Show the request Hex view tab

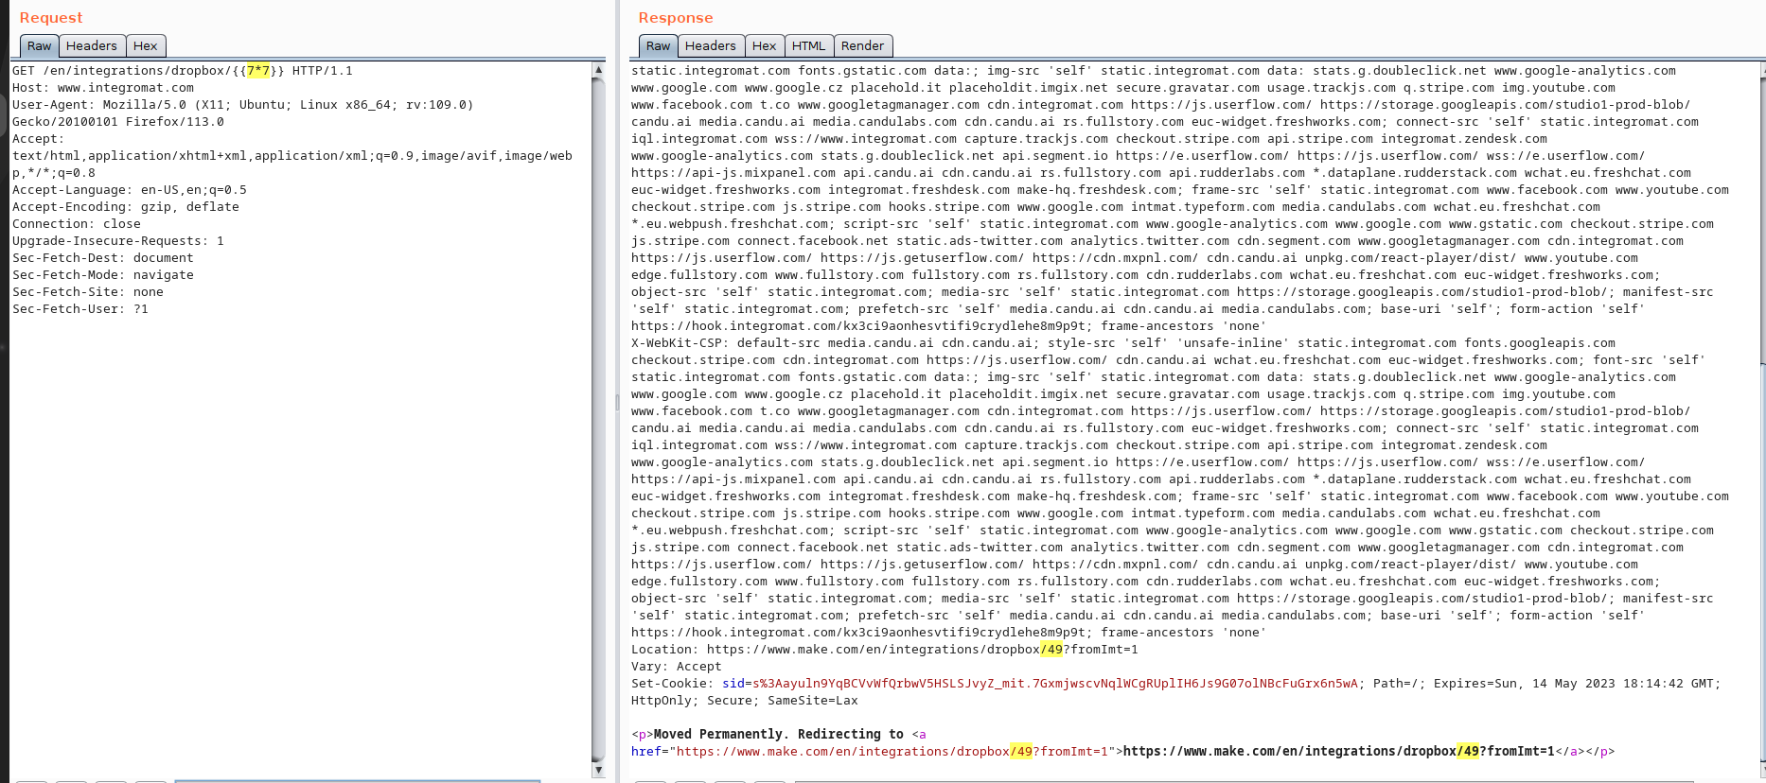point(146,45)
